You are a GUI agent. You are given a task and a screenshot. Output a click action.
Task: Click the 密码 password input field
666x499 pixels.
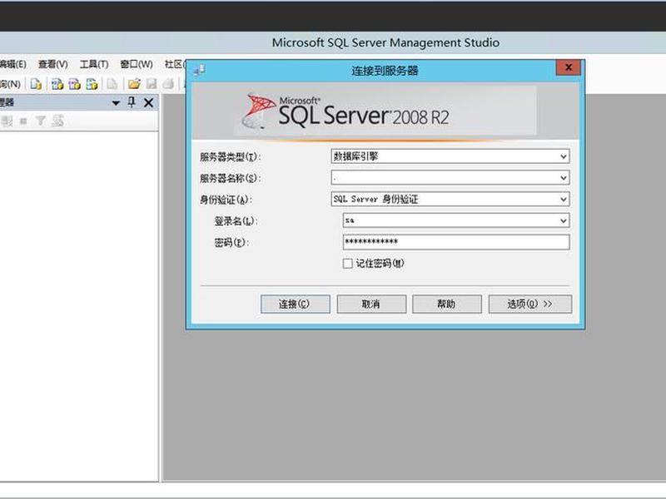(x=456, y=242)
